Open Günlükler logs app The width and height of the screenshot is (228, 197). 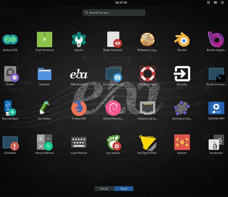[x=11, y=143]
